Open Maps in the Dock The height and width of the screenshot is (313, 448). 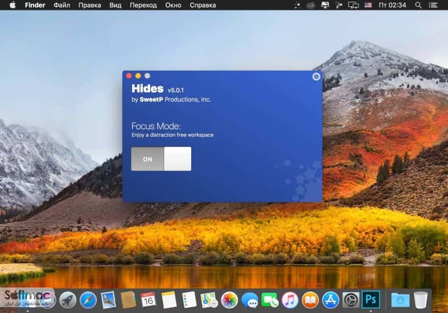pyautogui.click(x=209, y=300)
